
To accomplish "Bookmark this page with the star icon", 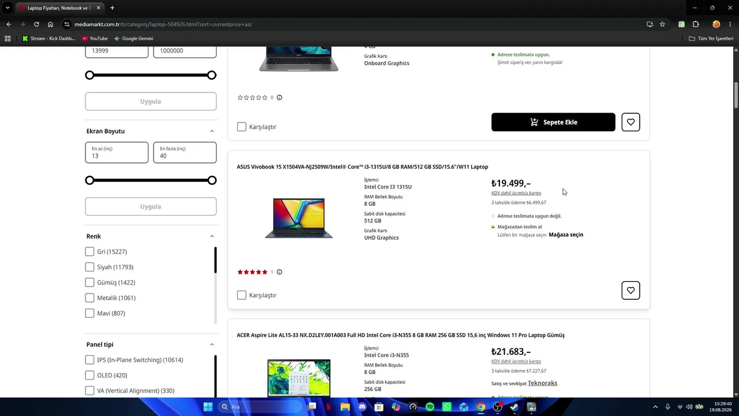I will [x=662, y=24].
